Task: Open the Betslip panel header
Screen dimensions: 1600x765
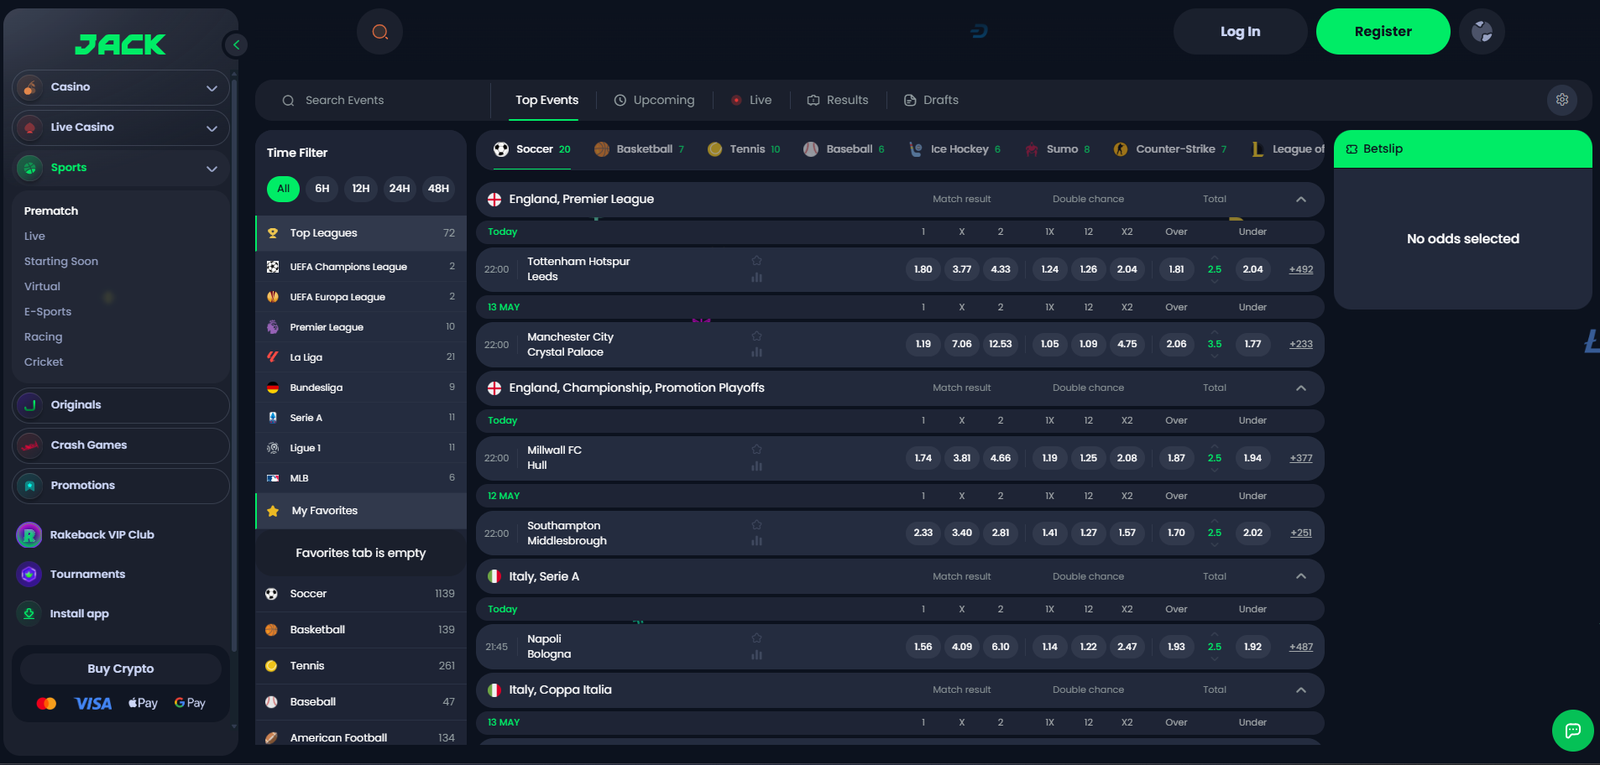Action: click(x=1462, y=149)
